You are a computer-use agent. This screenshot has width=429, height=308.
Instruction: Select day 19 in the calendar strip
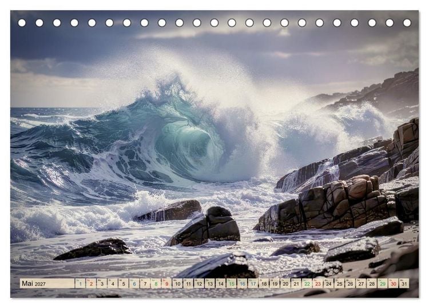(x=275, y=283)
